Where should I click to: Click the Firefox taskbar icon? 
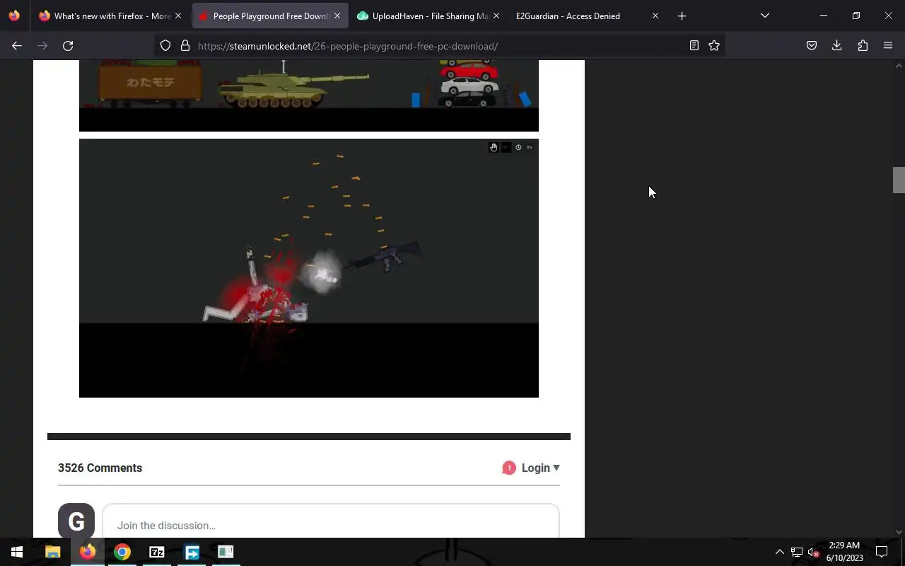[x=88, y=552]
